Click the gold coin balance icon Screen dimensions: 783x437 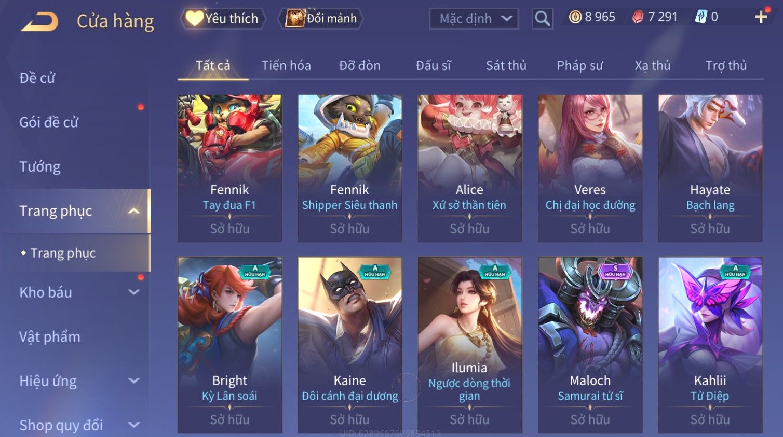pos(575,17)
